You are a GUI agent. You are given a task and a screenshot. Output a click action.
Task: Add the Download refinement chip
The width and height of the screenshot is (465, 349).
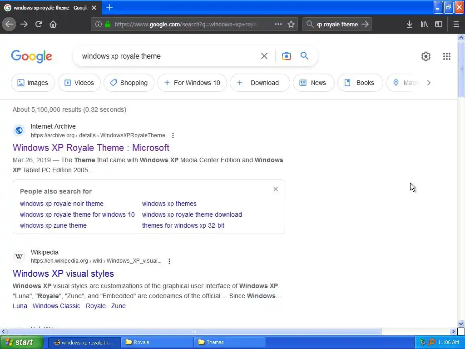click(260, 83)
